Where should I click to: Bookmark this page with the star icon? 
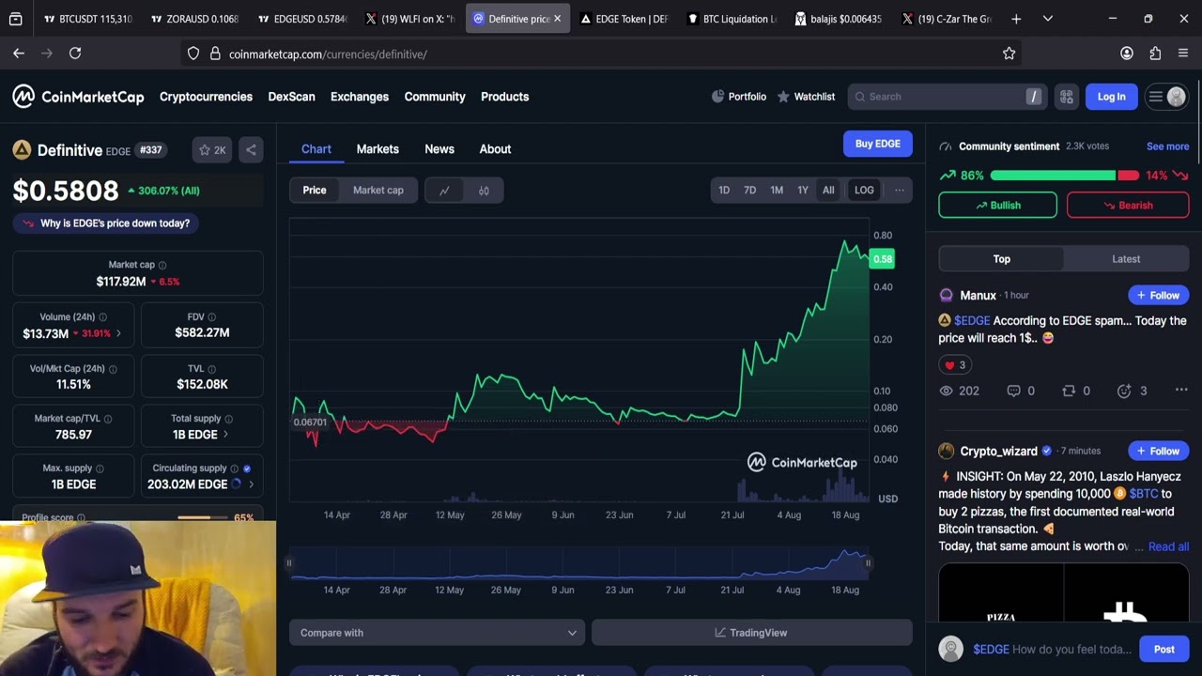(x=1009, y=54)
